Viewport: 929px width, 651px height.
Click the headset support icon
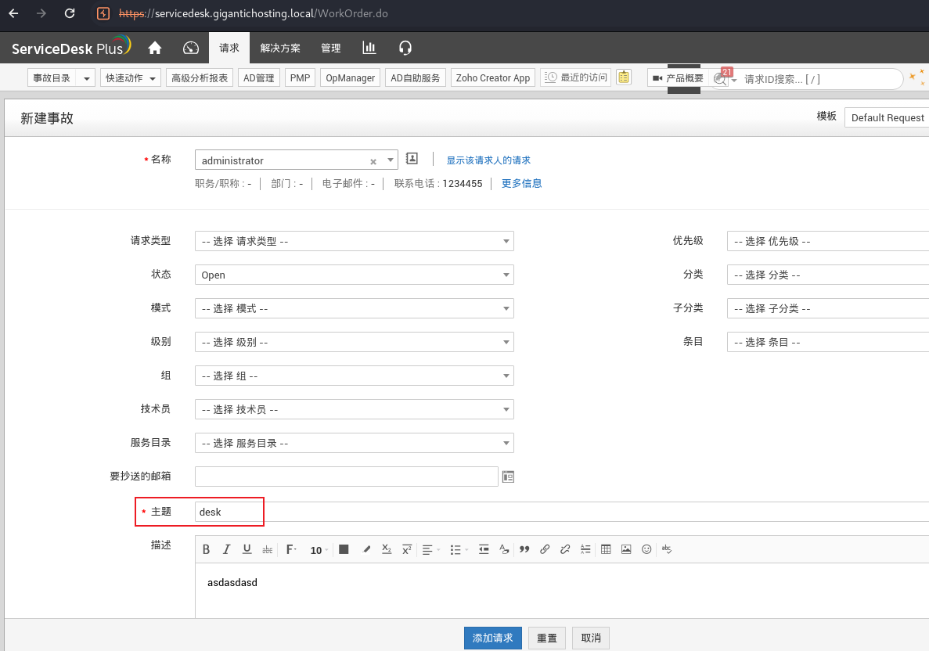pos(405,48)
